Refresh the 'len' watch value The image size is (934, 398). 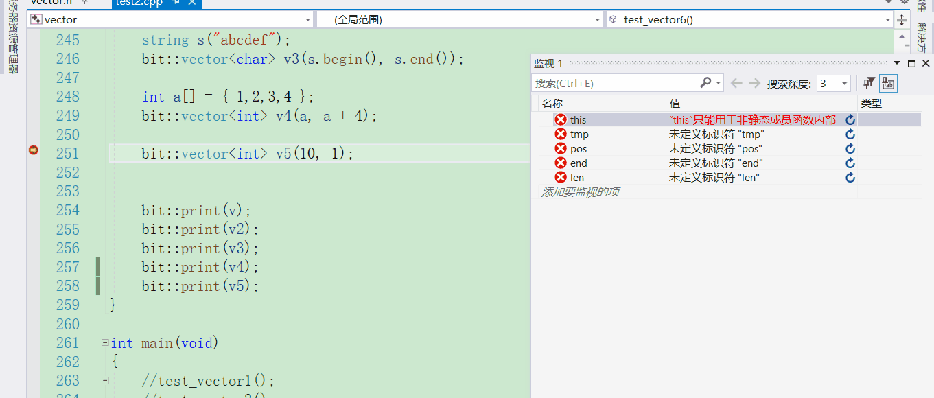(850, 178)
